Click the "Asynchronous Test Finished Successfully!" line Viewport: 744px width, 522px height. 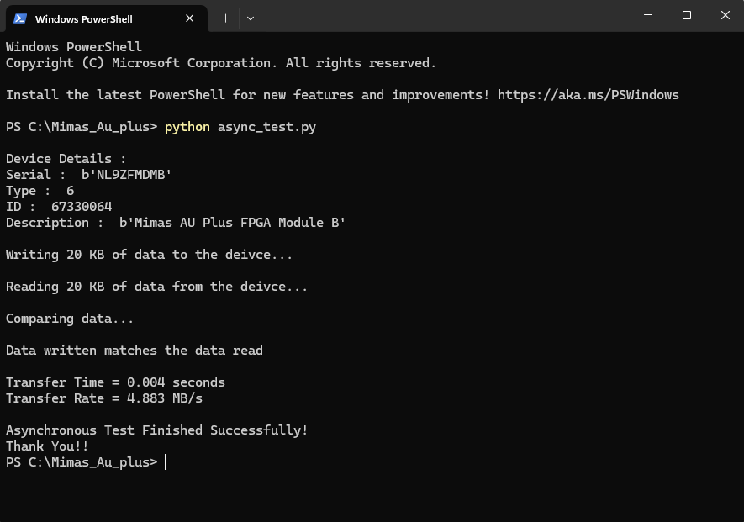(x=157, y=430)
